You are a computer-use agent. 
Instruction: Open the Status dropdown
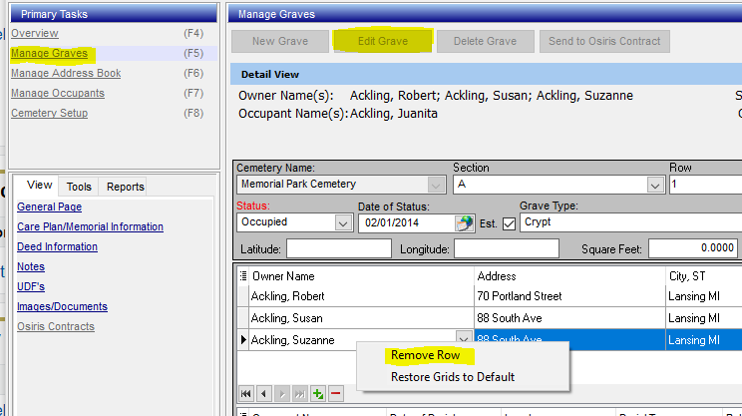pyautogui.click(x=343, y=222)
